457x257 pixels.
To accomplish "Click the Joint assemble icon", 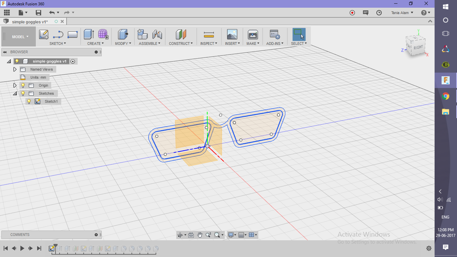I will coord(157,34).
